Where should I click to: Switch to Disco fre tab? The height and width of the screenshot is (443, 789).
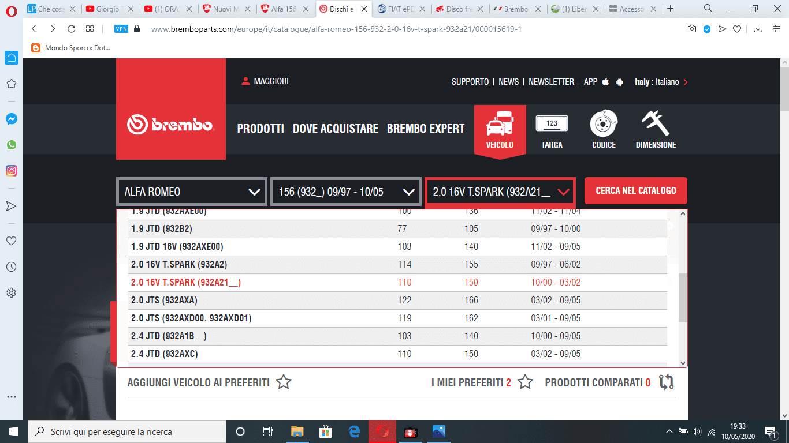[x=460, y=9]
